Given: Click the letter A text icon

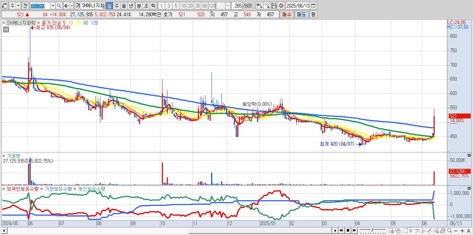Looking at the screenshot, I should [x=468, y=231].
